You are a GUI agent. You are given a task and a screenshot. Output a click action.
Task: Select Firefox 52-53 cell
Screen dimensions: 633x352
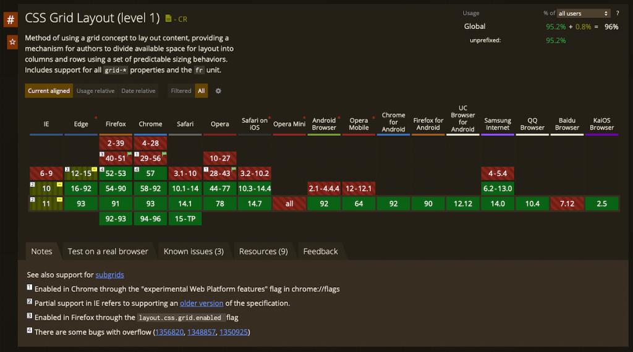point(116,174)
